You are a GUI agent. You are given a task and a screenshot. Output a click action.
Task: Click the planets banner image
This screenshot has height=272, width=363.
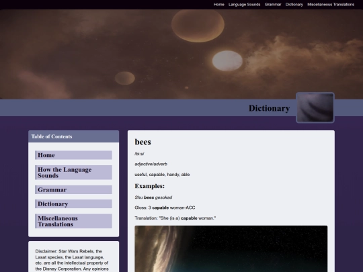click(x=182, y=54)
